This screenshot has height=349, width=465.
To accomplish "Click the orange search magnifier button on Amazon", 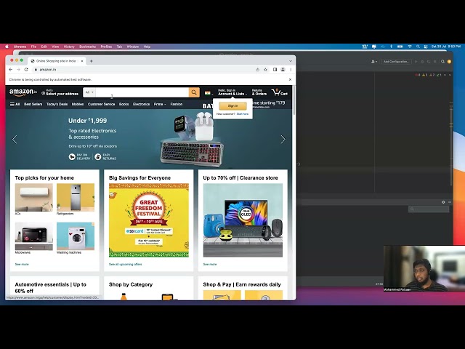I will (x=194, y=92).
